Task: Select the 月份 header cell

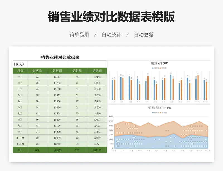Action: pos(20,71)
